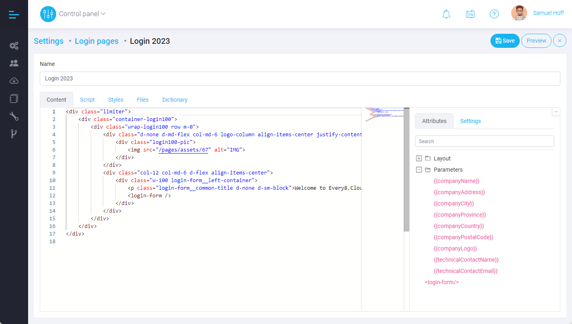Open the Control panel dropdown
Viewport: 572px width, 324px height.
82,14
